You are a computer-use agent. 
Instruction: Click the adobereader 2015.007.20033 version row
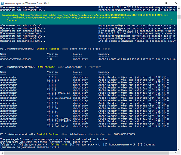point(85,126)
